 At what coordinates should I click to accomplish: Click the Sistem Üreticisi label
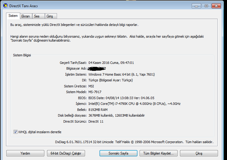pyautogui.click(x=75, y=86)
